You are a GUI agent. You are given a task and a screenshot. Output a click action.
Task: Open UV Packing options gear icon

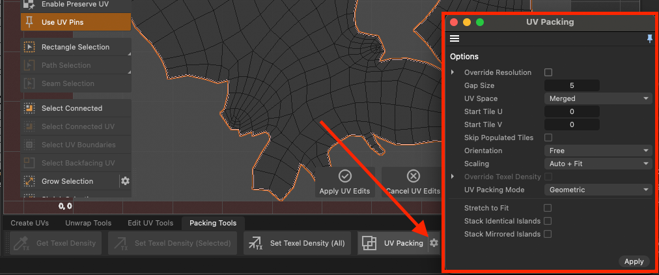tap(434, 242)
